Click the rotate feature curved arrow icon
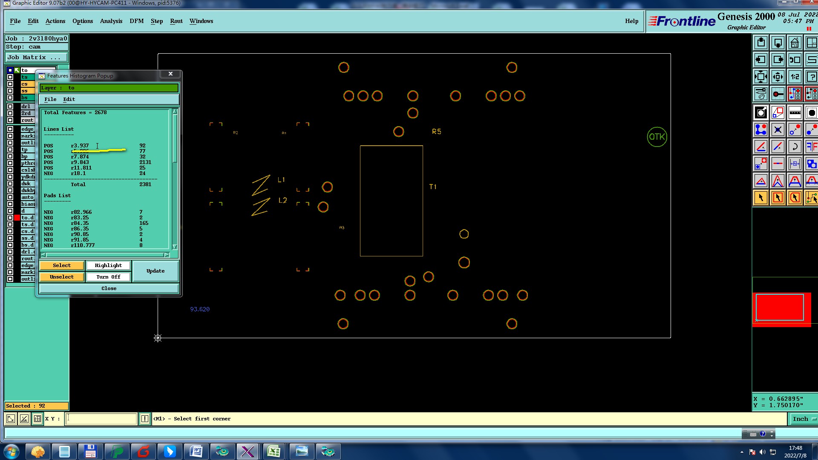The image size is (818, 460). click(795, 147)
